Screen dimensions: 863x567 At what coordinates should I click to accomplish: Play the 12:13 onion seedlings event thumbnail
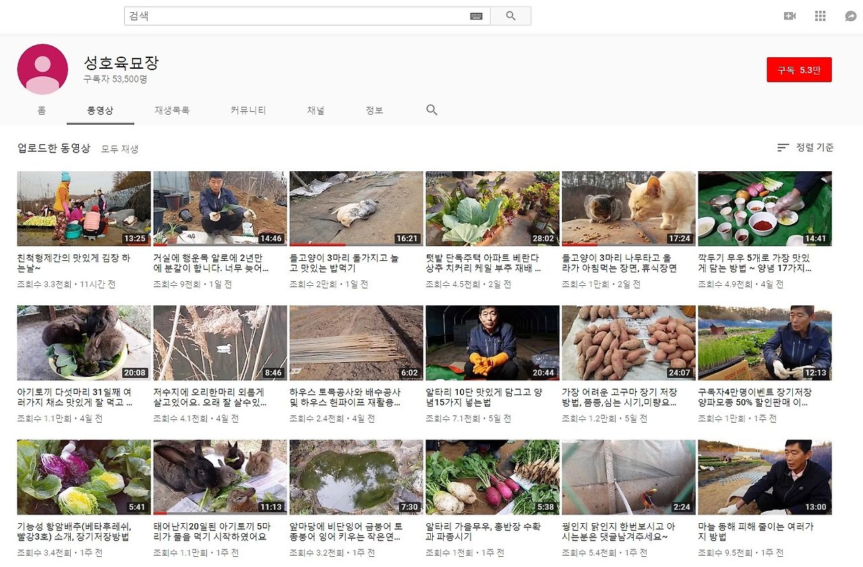(765, 343)
